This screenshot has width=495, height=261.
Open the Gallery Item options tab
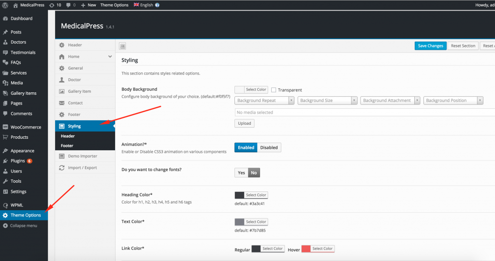85,91
